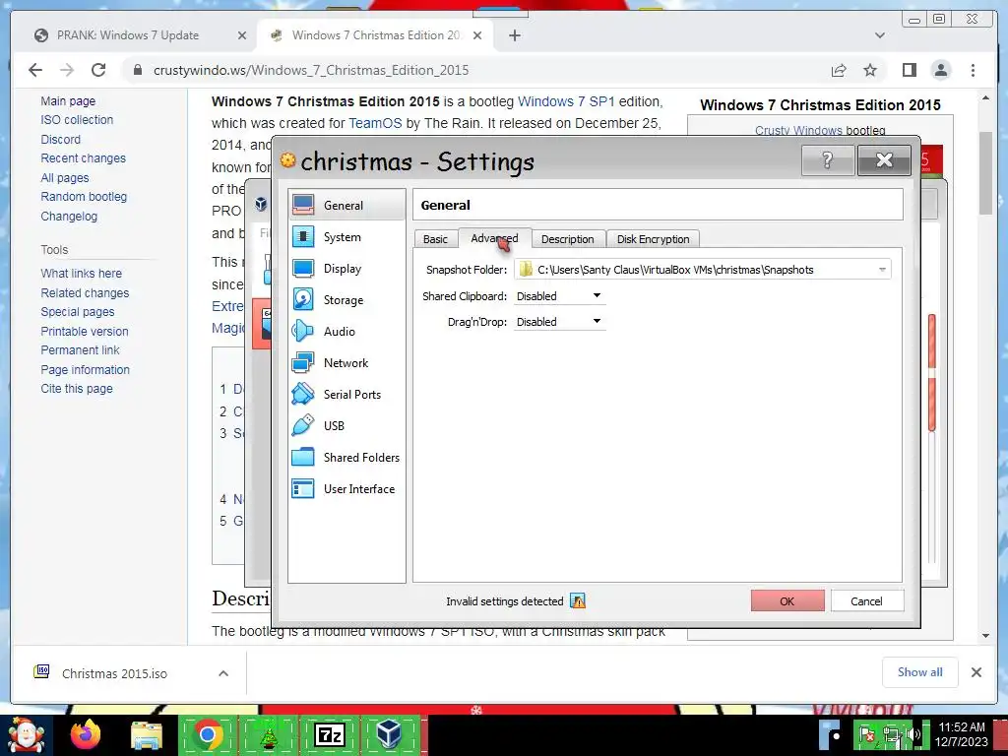The height and width of the screenshot is (756, 1008).
Task: Click the share page icon in address bar
Action: pos(839,70)
